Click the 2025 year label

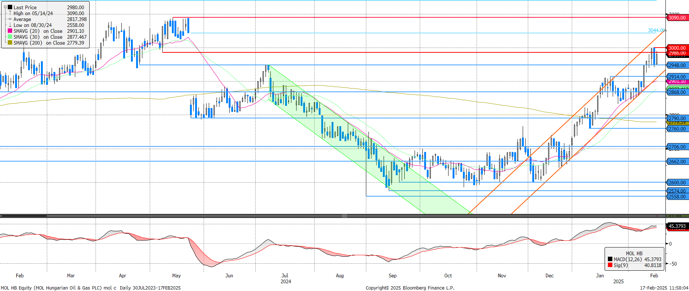tap(619, 281)
